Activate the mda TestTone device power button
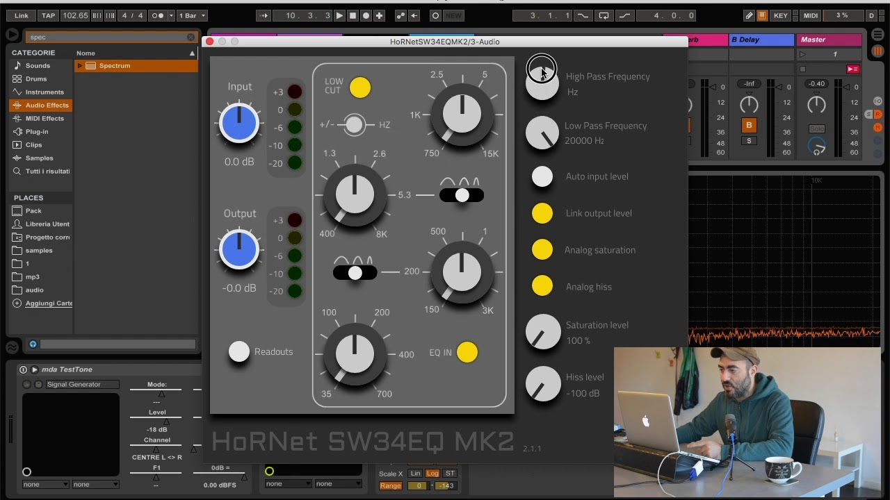Image resolution: width=890 pixels, height=500 pixels. (23, 369)
